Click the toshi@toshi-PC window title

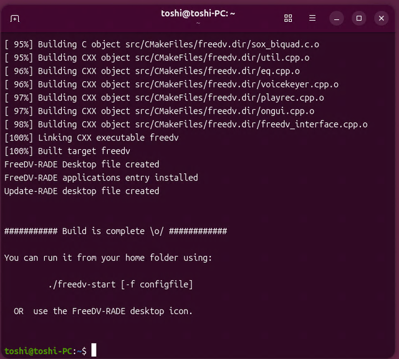[x=198, y=13]
